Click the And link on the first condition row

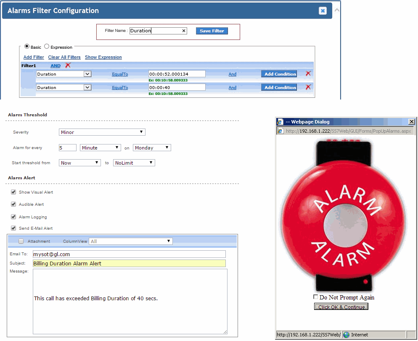(233, 74)
